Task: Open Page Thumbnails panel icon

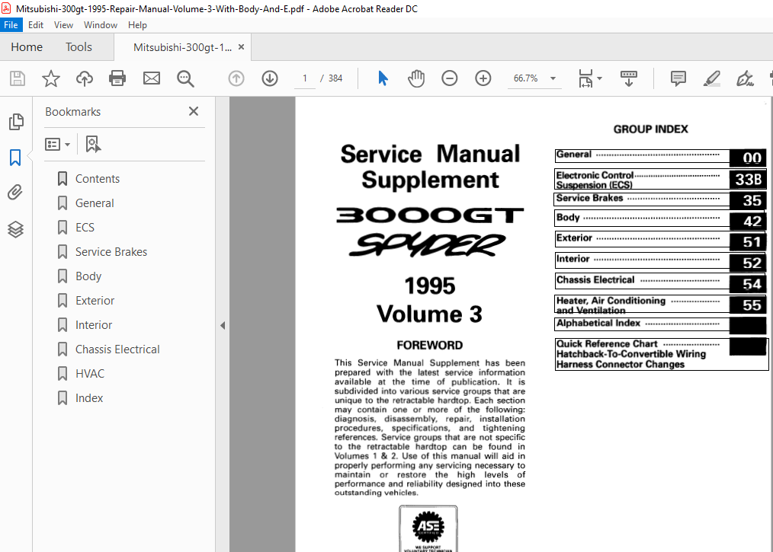Action: (x=16, y=122)
